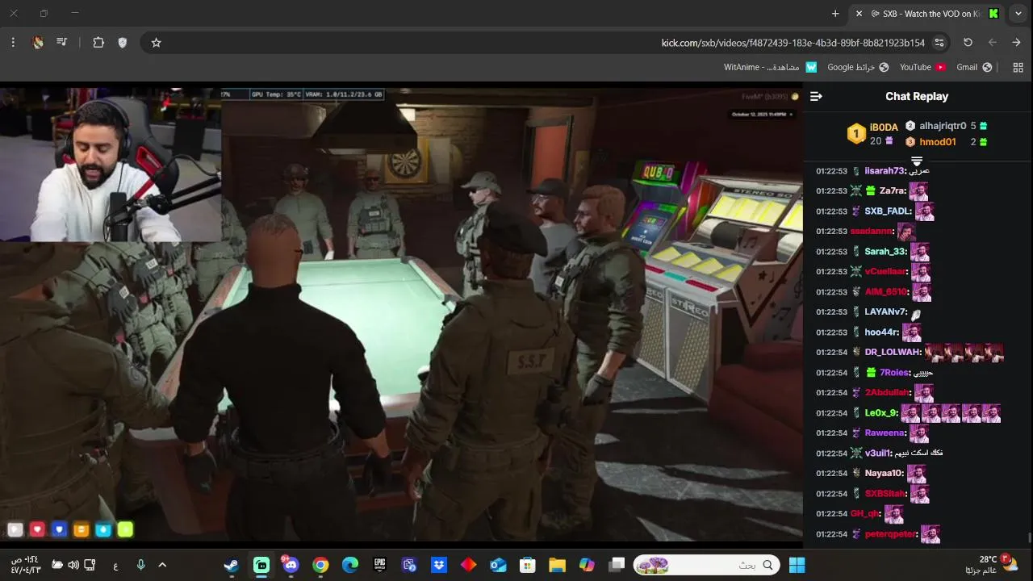Open the Gmail bookmark
Viewport: 1033px width, 581px height.
974,68
